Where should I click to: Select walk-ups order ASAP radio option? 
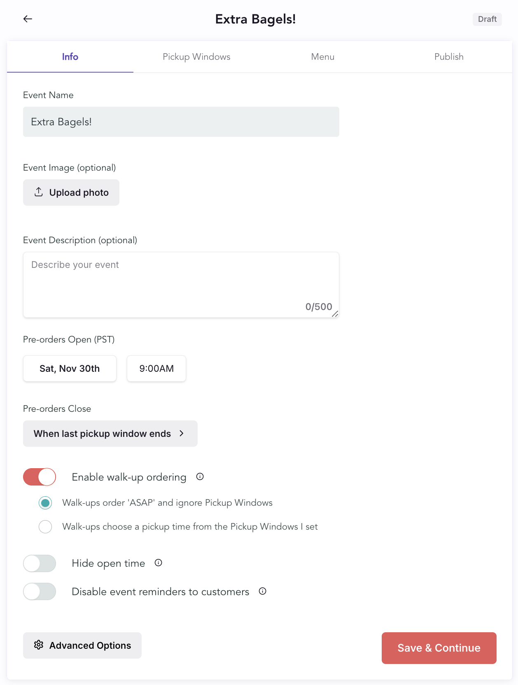(45, 503)
